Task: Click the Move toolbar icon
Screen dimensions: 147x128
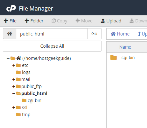Action: [x=78, y=20]
